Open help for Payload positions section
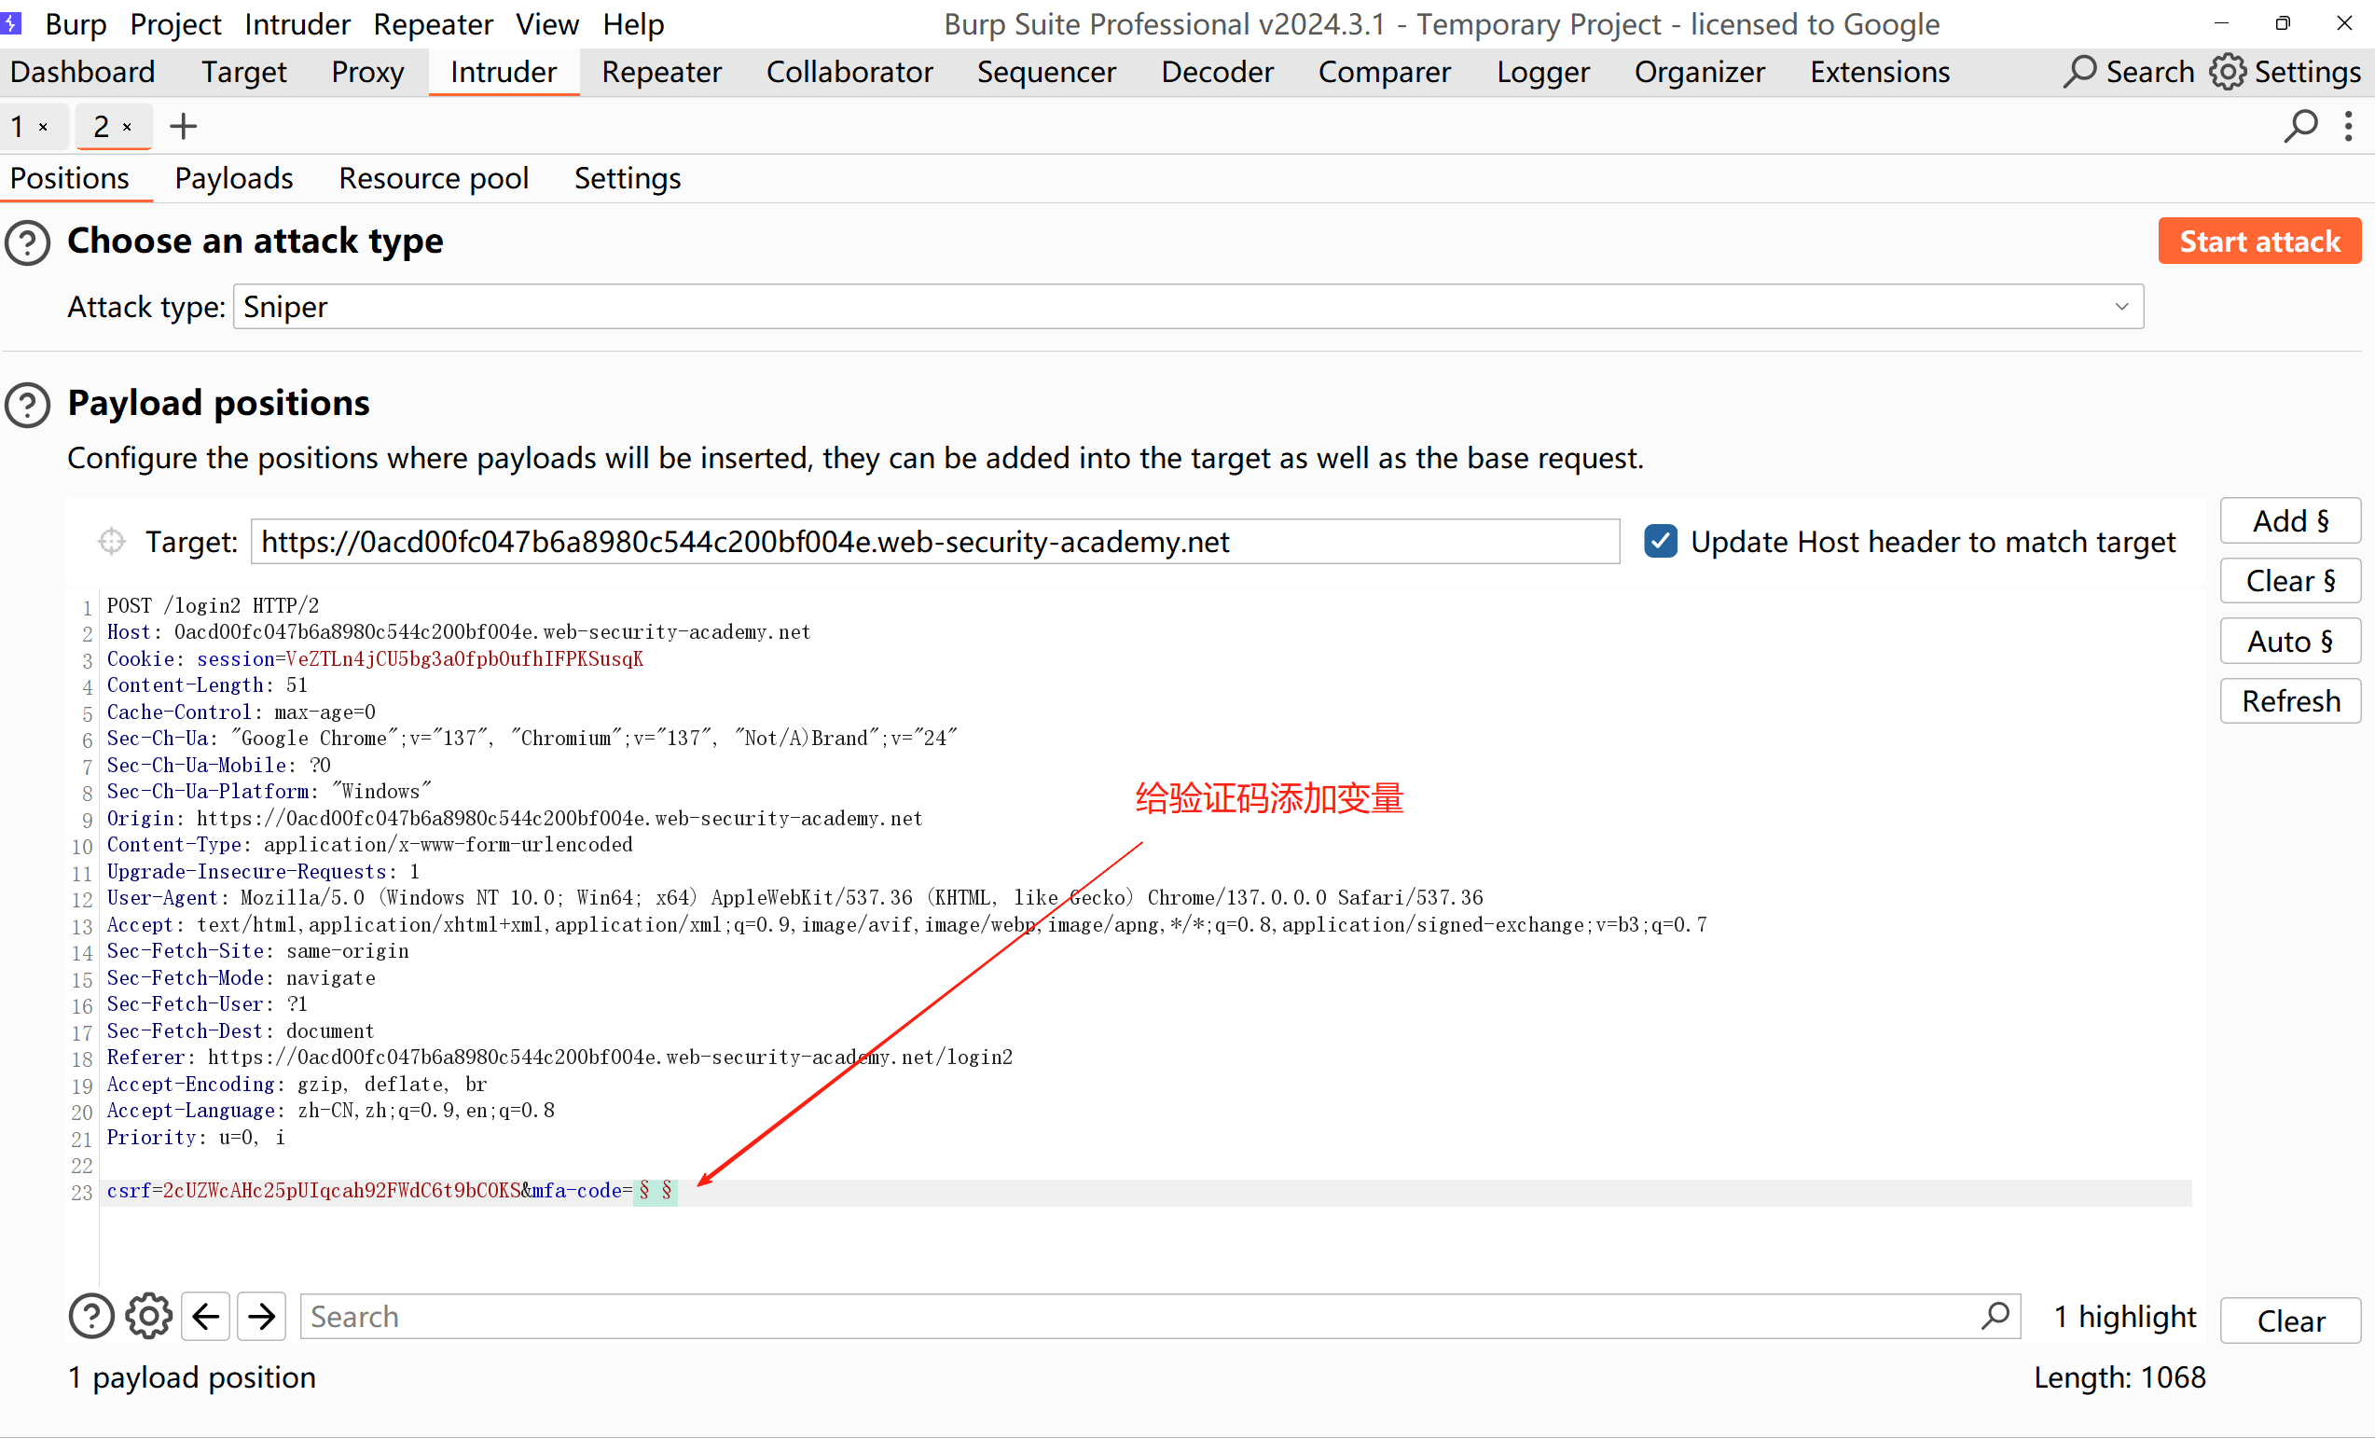Viewport: 2375px width, 1438px height. coord(28,404)
